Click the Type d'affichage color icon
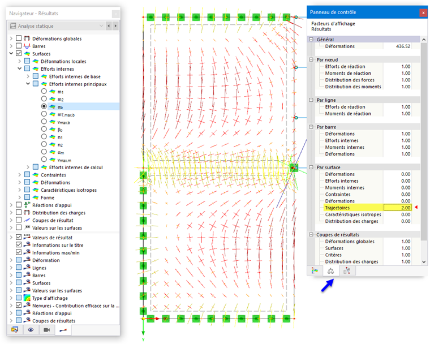This screenshot has width=430, height=344. pos(27,298)
